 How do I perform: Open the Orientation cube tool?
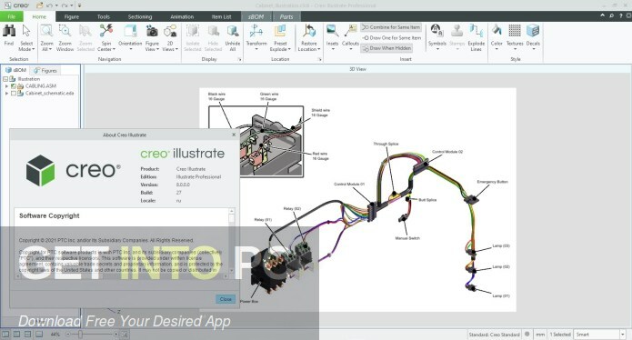pos(130,32)
